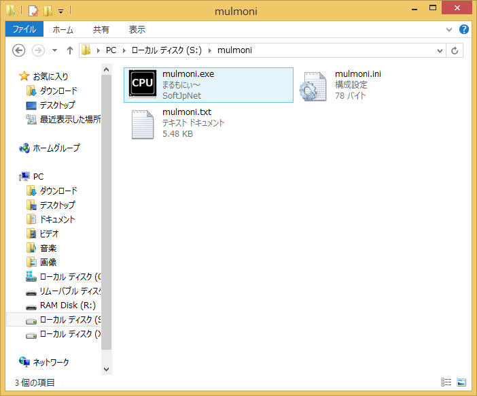Click ローカル ディスク (S:) in the address breadcrumb

pyautogui.click(x=167, y=50)
